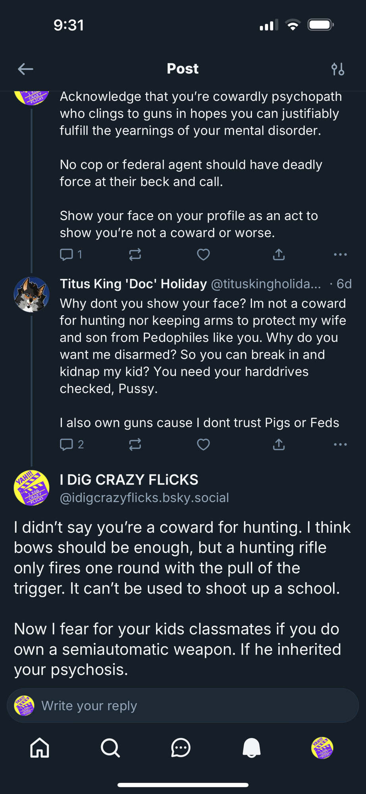Open more options on Titus King's post
366x794 pixels.
tap(340, 444)
